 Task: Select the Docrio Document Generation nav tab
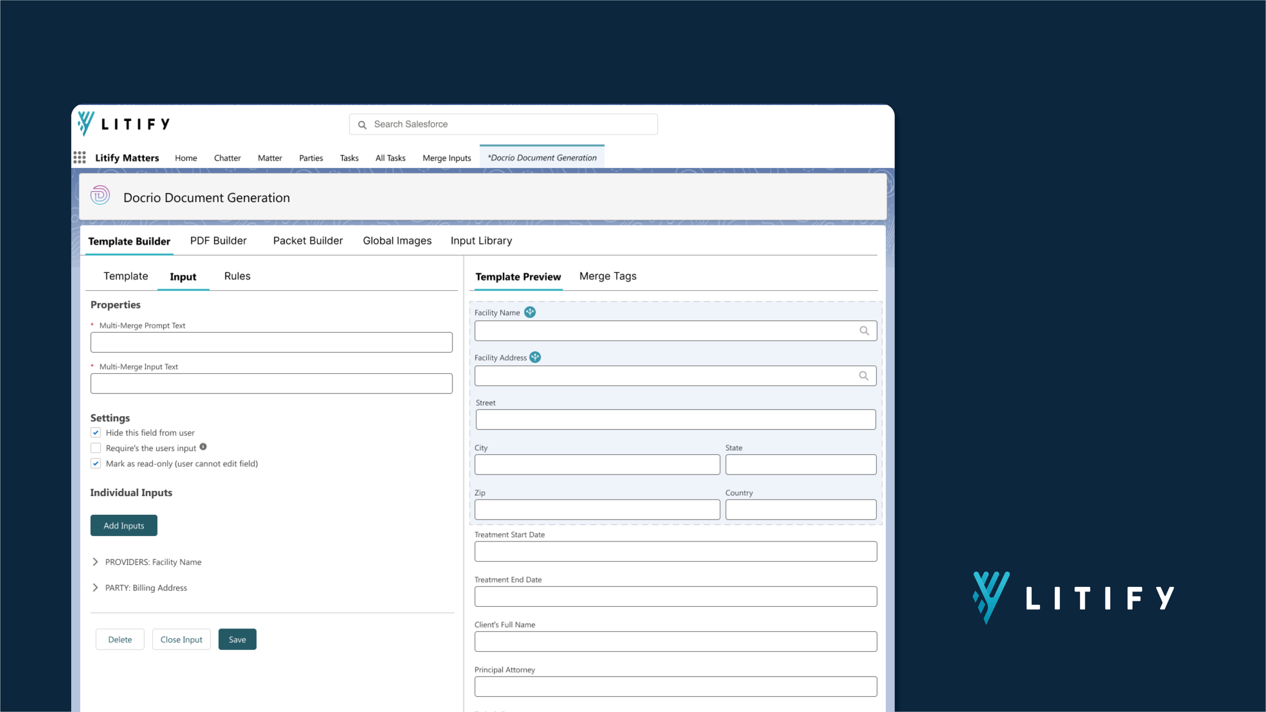542,157
